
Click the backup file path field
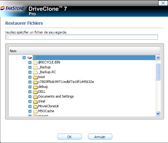[82, 37]
